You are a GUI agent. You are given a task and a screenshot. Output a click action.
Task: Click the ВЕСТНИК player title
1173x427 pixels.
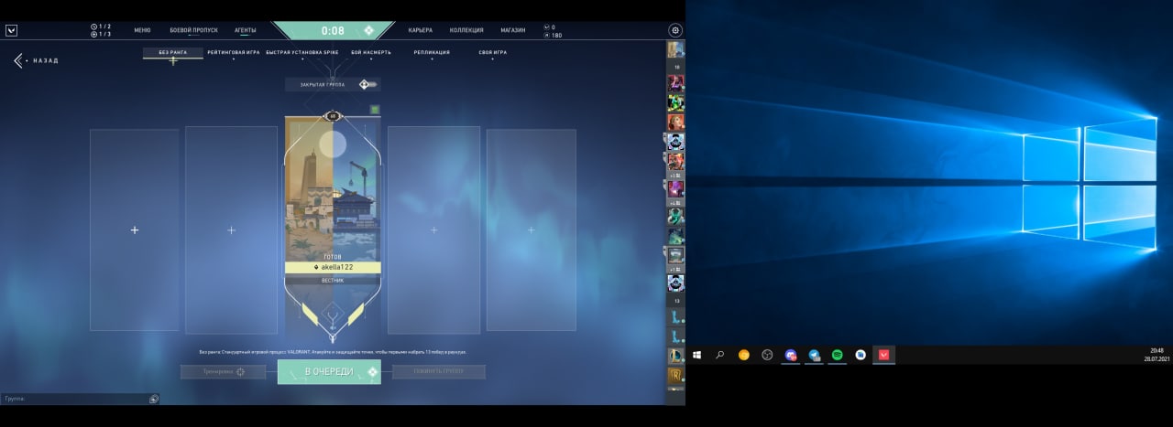coord(333,281)
